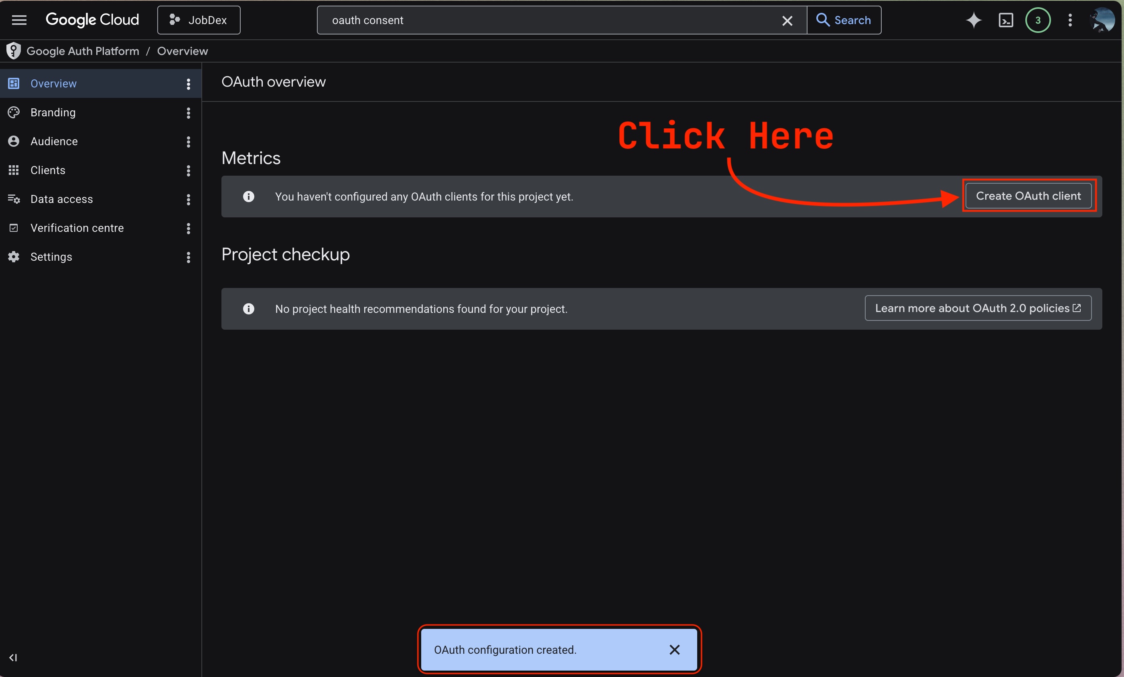
Task: Click the Audience person icon
Action: click(14, 142)
